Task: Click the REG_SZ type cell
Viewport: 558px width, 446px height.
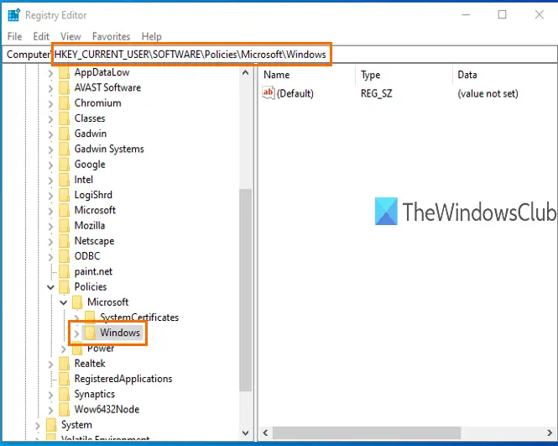Action: pos(377,93)
